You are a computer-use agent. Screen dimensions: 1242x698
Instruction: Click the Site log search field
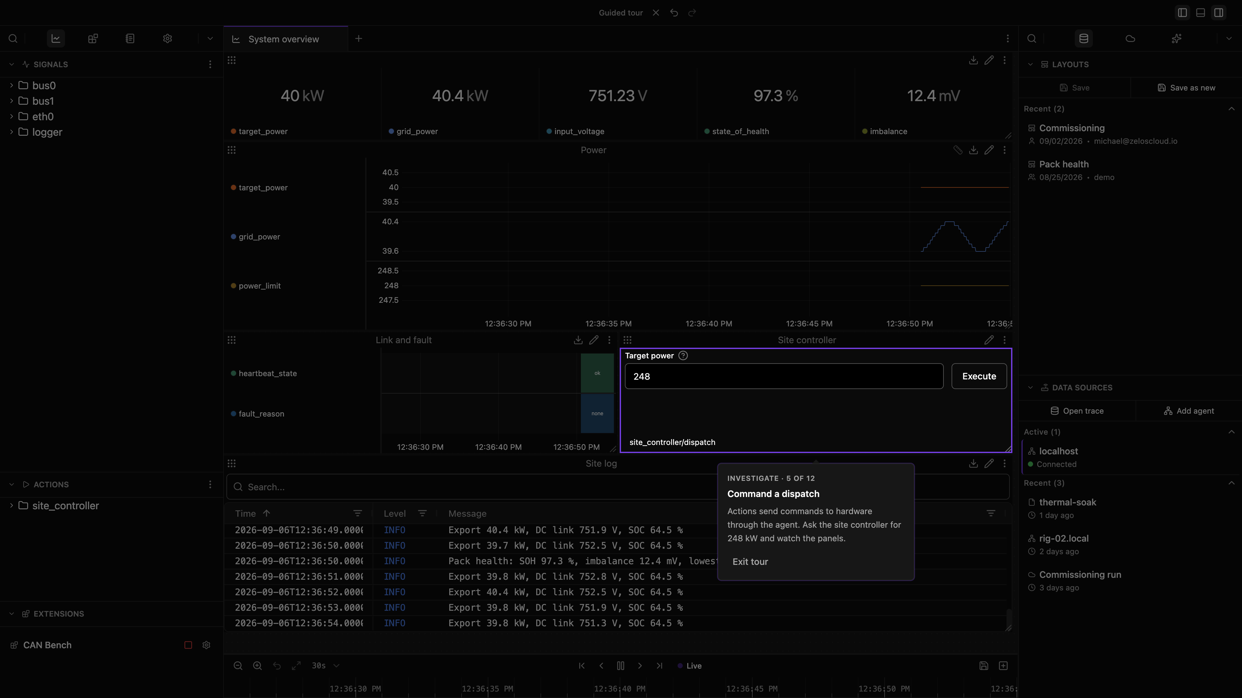(618, 487)
